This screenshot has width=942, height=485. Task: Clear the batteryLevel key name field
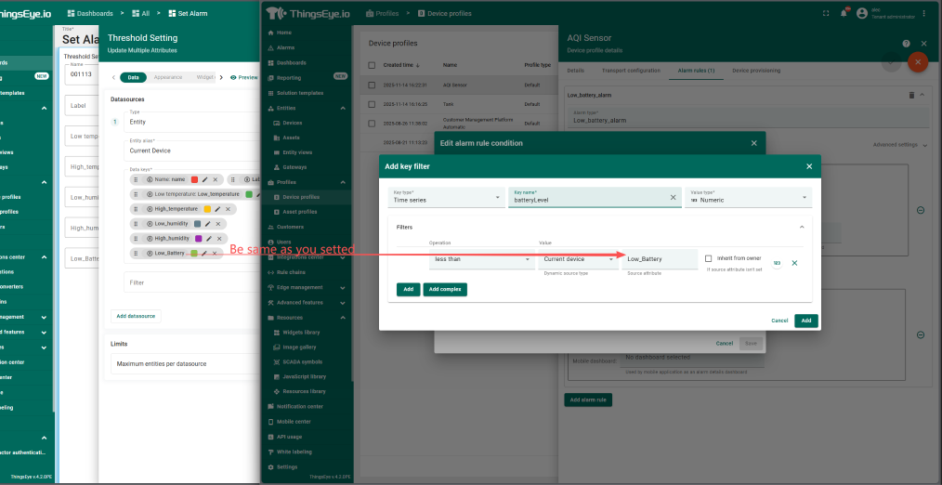[x=672, y=198]
